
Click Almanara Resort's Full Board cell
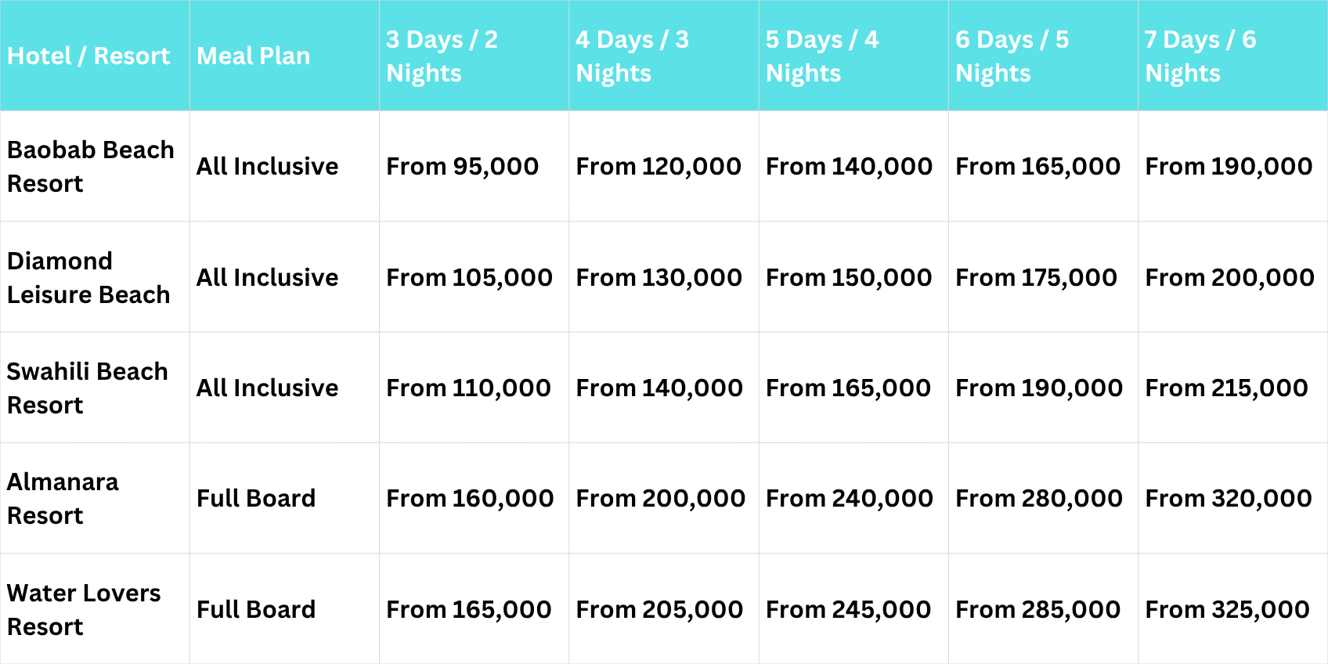click(x=256, y=499)
